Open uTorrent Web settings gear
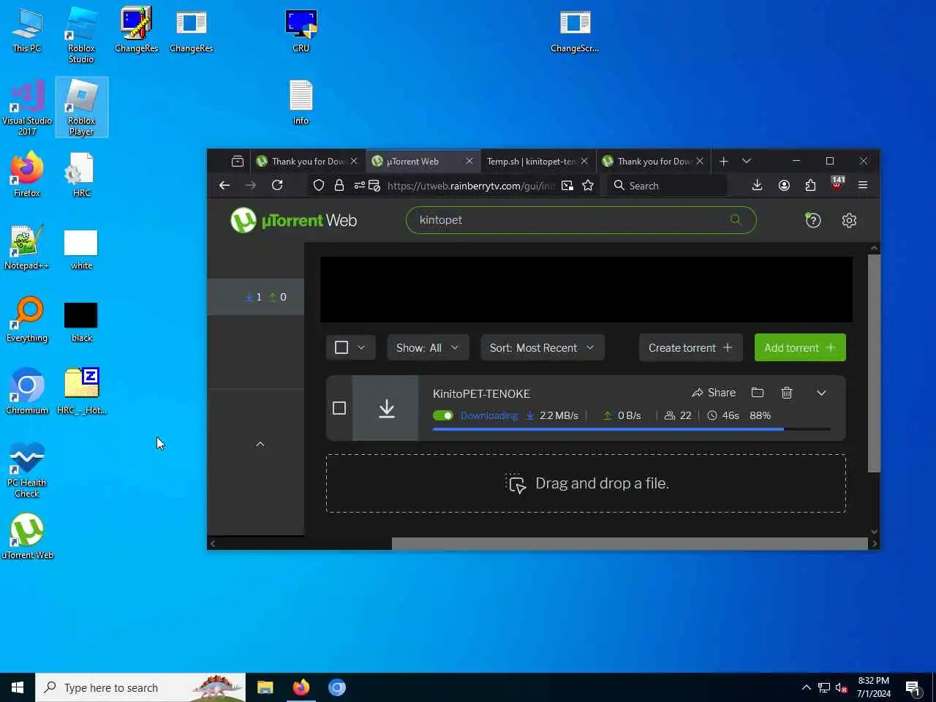The image size is (936, 702). [849, 220]
